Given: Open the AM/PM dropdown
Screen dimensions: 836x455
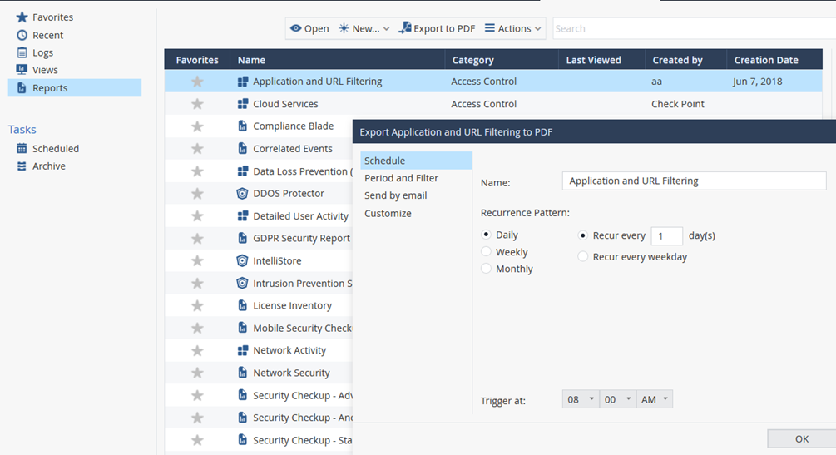Looking at the screenshot, I should (x=655, y=400).
